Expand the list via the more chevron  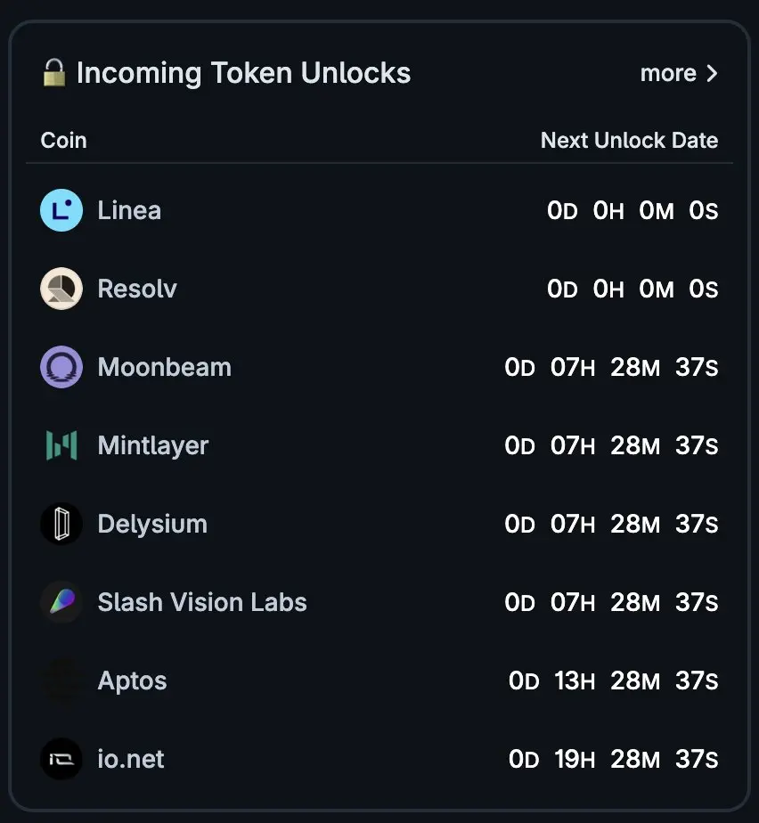coord(711,74)
